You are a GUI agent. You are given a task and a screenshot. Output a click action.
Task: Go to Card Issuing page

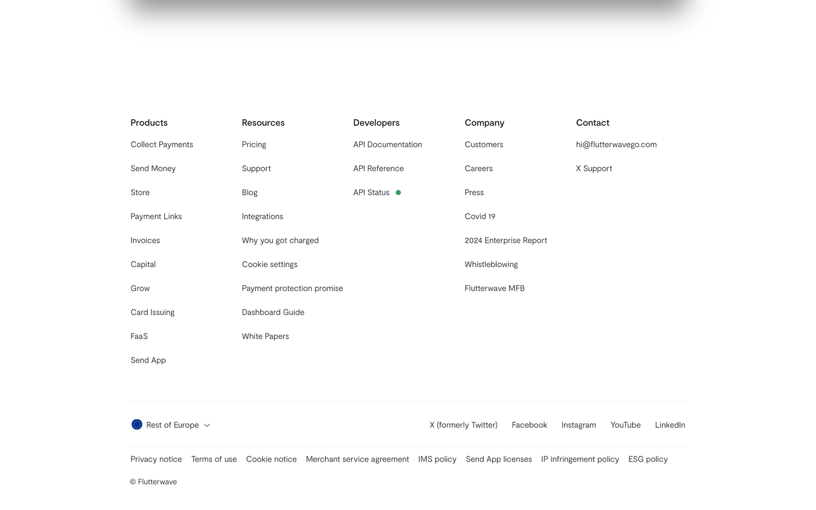(152, 312)
